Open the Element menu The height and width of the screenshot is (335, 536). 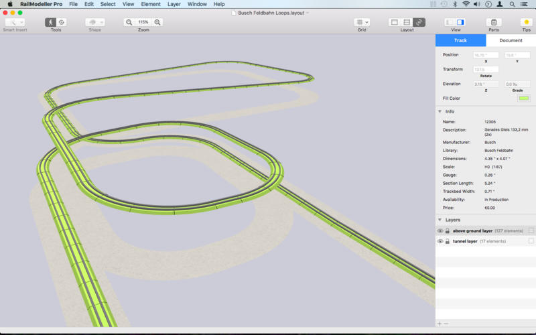(151, 4)
